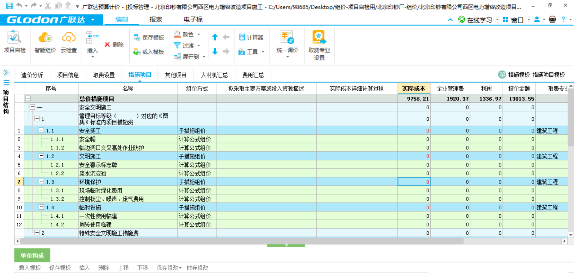Click 载入模板 load template in ribbon
This screenshot has width=574, height=273.
tap(149, 52)
